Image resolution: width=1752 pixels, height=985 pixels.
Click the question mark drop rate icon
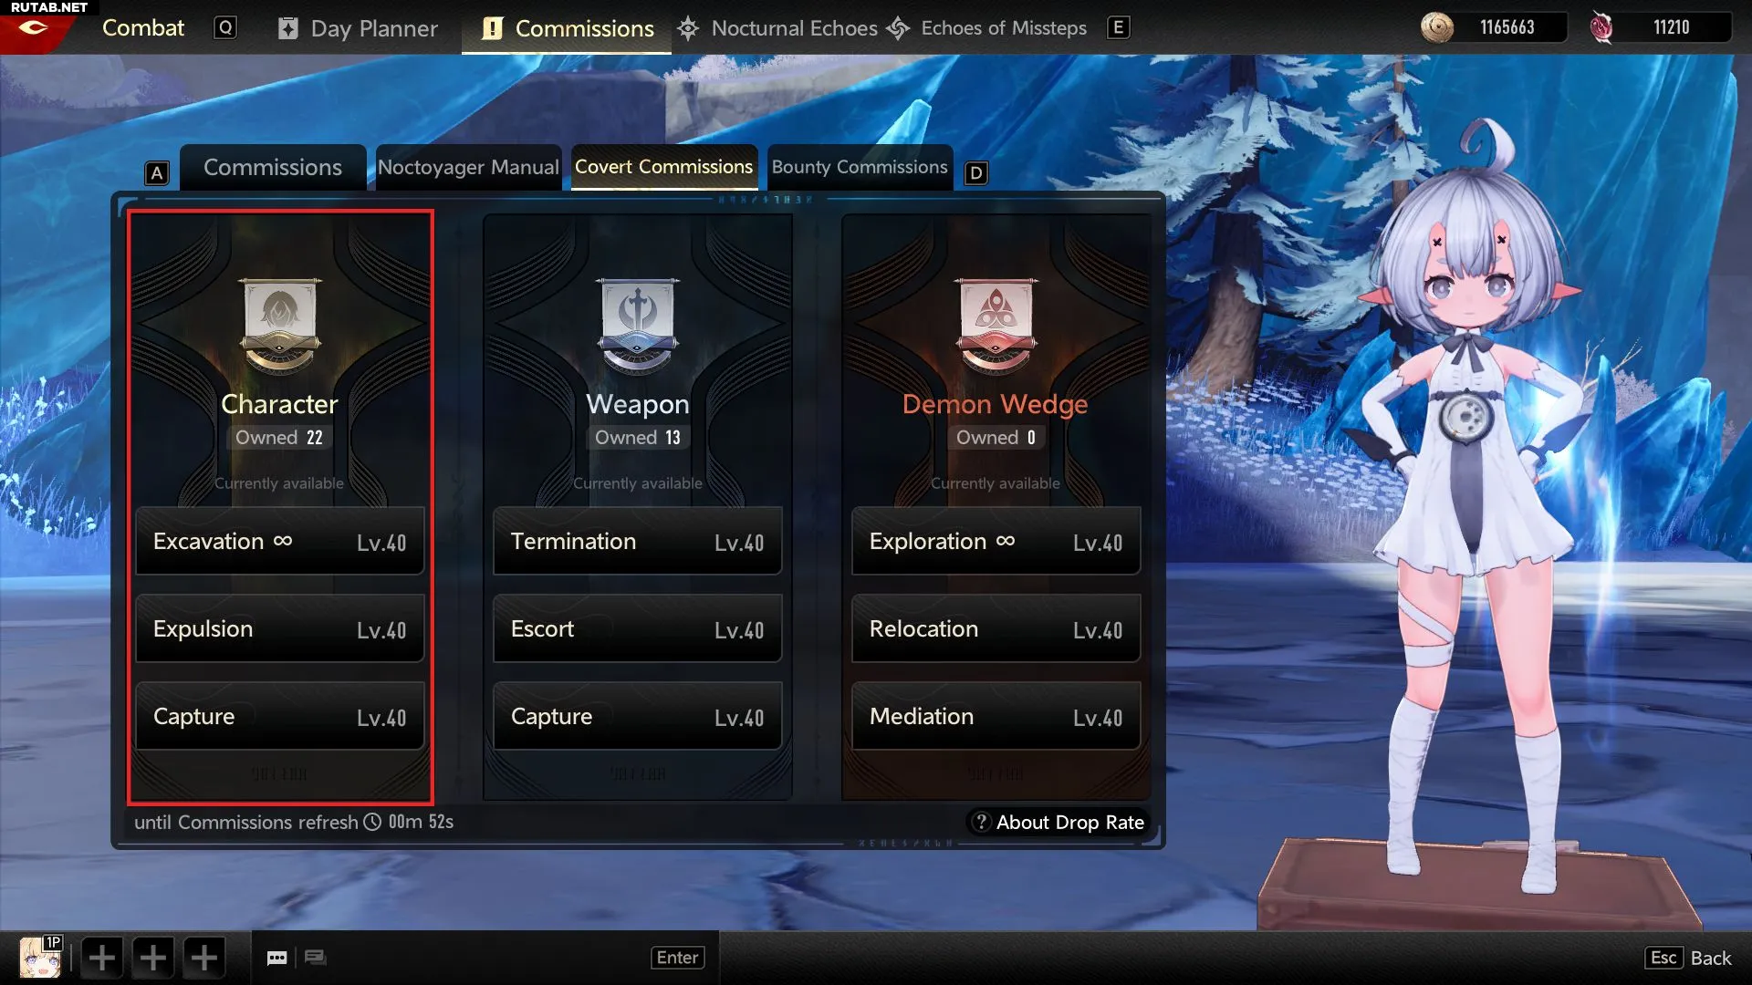point(981,822)
